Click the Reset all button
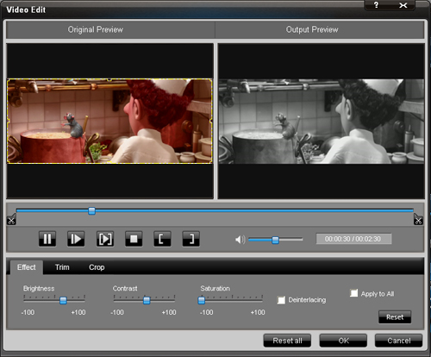The height and width of the screenshot is (357, 431). [287, 341]
